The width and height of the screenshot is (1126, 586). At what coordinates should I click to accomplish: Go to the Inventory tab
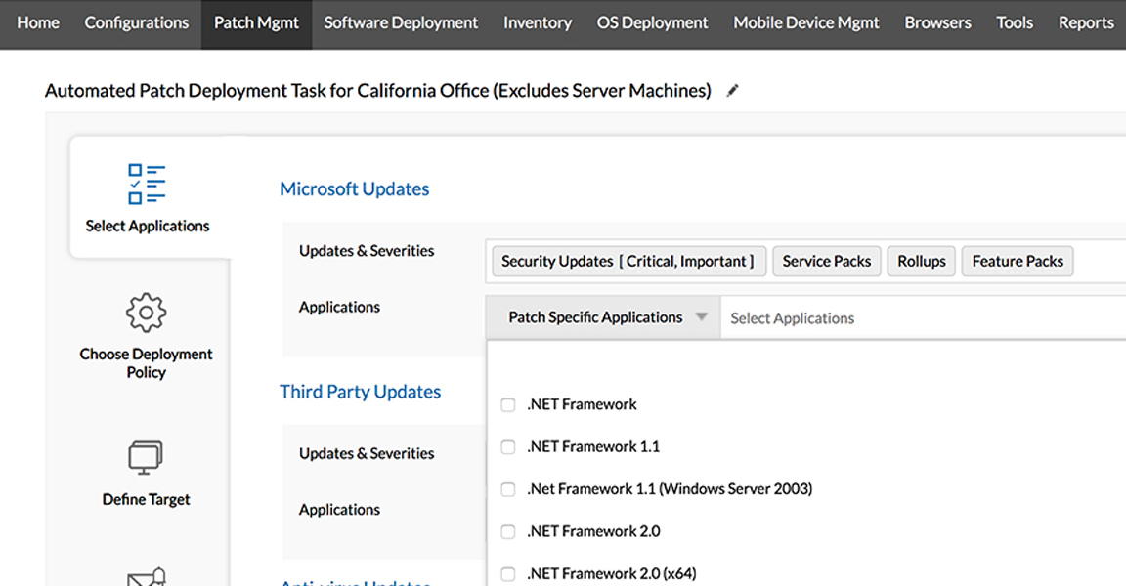tap(538, 22)
